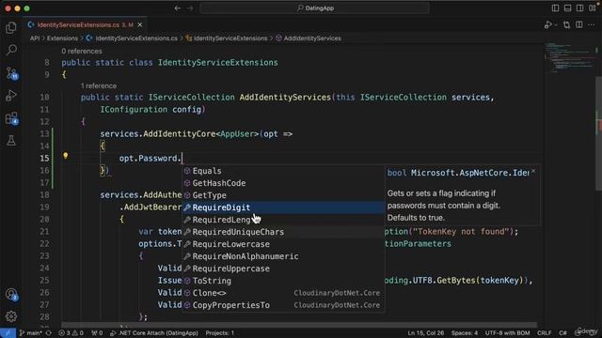Click the horizontal editor scrollbar

[x=299, y=325]
